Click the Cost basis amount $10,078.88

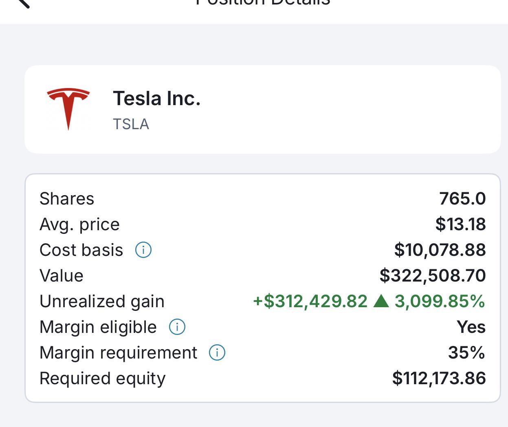pyautogui.click(x=440, y=250)
